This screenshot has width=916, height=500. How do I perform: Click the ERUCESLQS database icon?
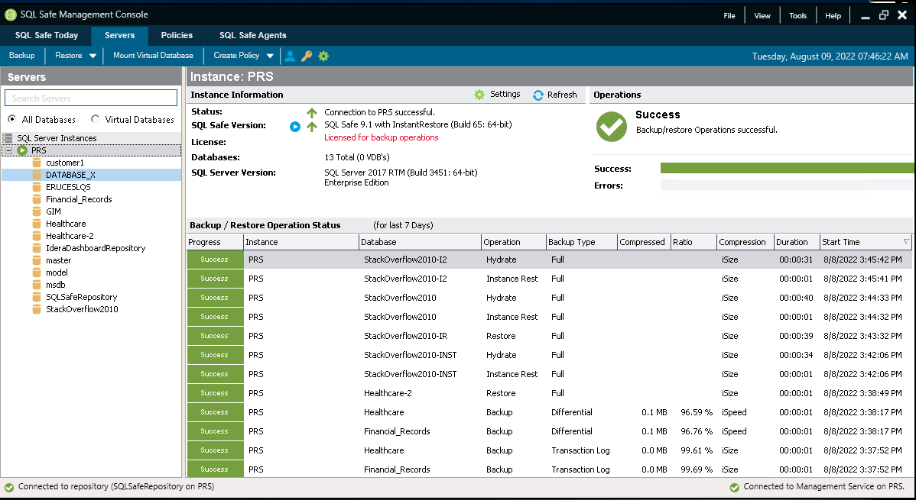(37, 187)
